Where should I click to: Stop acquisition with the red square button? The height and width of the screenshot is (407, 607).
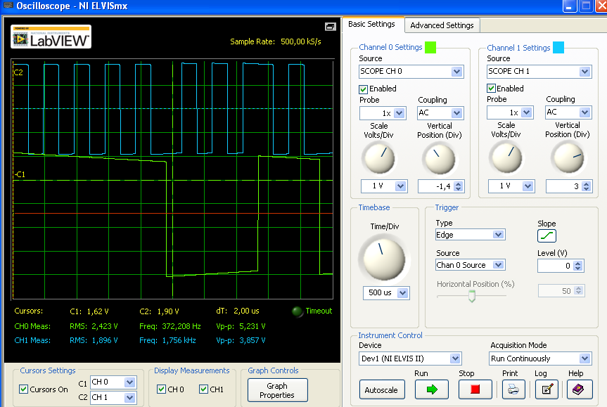point(475,389)
